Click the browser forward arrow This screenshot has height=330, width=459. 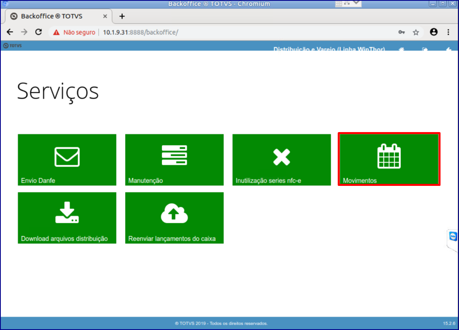pos(24,32)
